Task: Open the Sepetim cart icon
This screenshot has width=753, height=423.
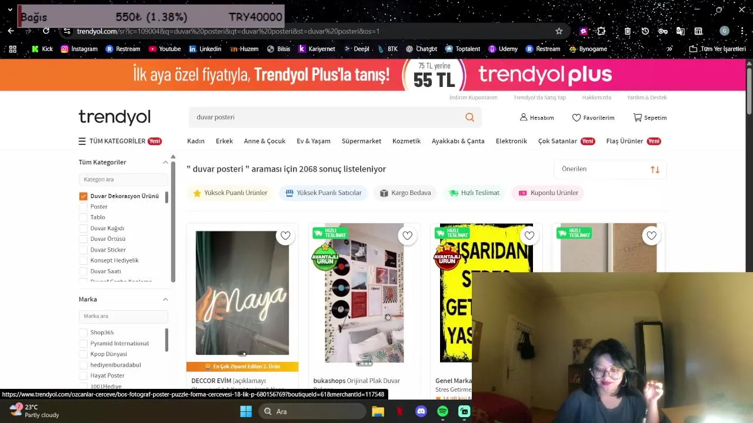Action: tap(637, 117)
